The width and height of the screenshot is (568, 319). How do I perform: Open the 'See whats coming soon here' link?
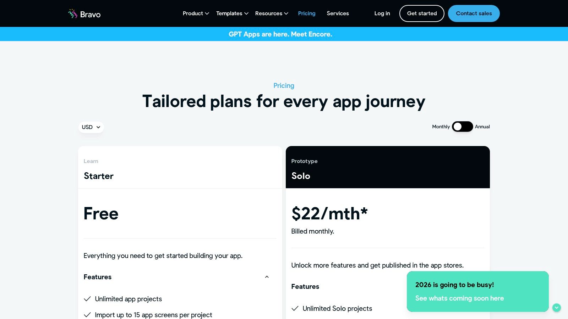pyautogui.click(x=459, y=298)
